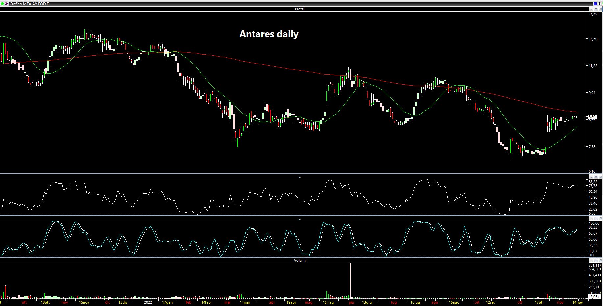
Task: Close the Prezzi price panel
Action: 601,9
